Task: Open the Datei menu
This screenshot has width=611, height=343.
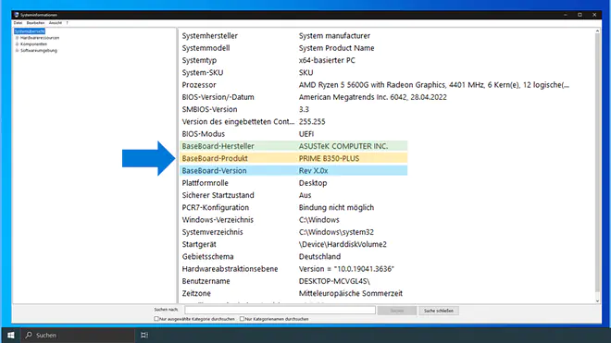Action: [x=18, y=23]
